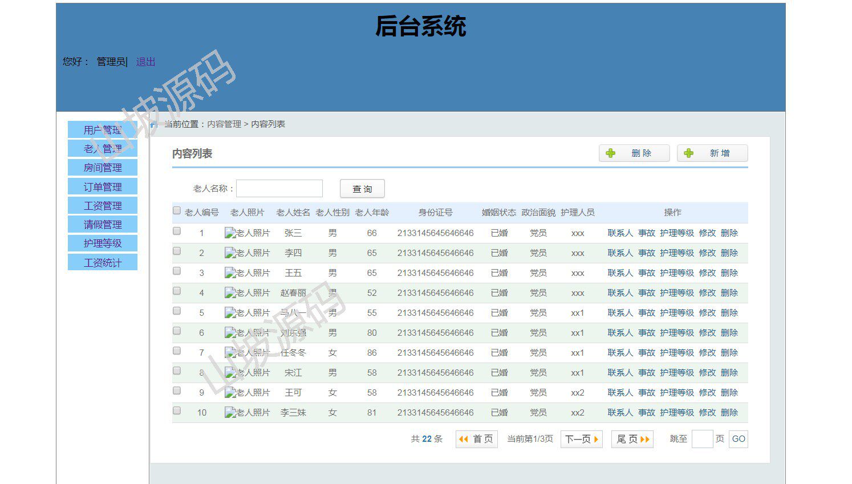Click the 身份证号 column header
852x484 pixels.
point(435,213)
